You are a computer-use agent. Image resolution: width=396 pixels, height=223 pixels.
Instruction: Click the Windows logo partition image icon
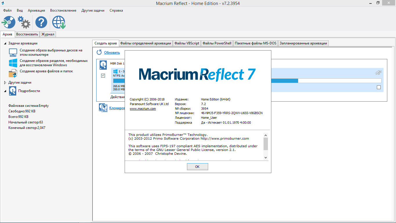pyautogui.click(x=13, y=63)
